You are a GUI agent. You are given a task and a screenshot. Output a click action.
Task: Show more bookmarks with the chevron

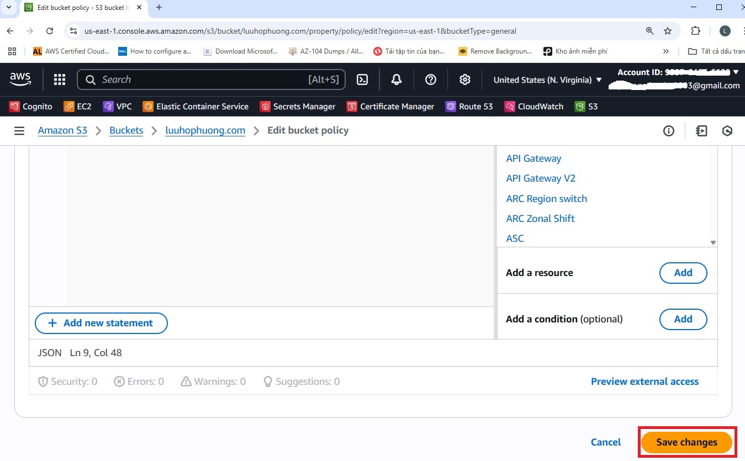coord(666,51)
